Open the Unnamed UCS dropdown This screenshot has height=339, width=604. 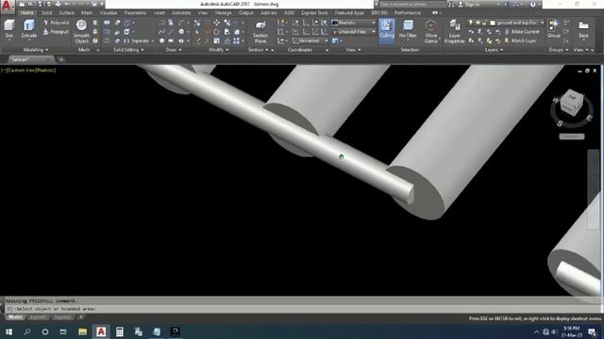pos(310,40)
